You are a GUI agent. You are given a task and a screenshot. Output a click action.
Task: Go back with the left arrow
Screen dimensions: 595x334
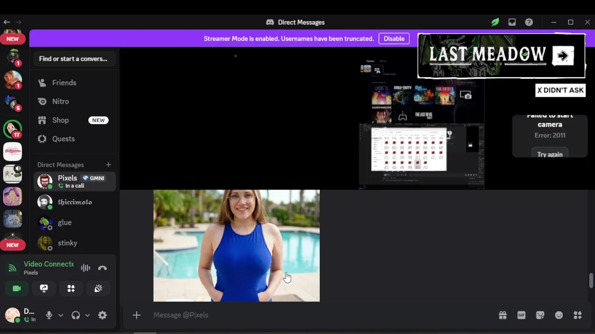(x=7, y=22)
